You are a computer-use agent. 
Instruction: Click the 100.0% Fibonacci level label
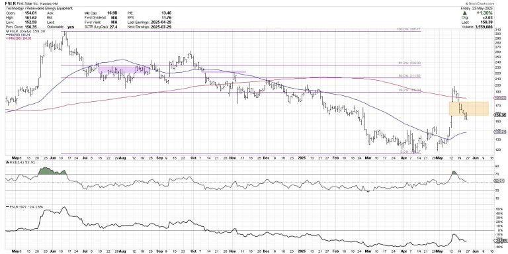(409, 29)
